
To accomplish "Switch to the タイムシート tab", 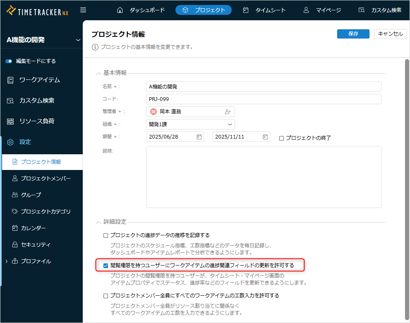I will click(x=264, y=10).
